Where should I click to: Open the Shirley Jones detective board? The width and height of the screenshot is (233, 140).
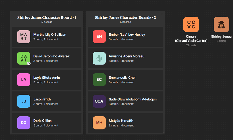(x=221, y=25)
